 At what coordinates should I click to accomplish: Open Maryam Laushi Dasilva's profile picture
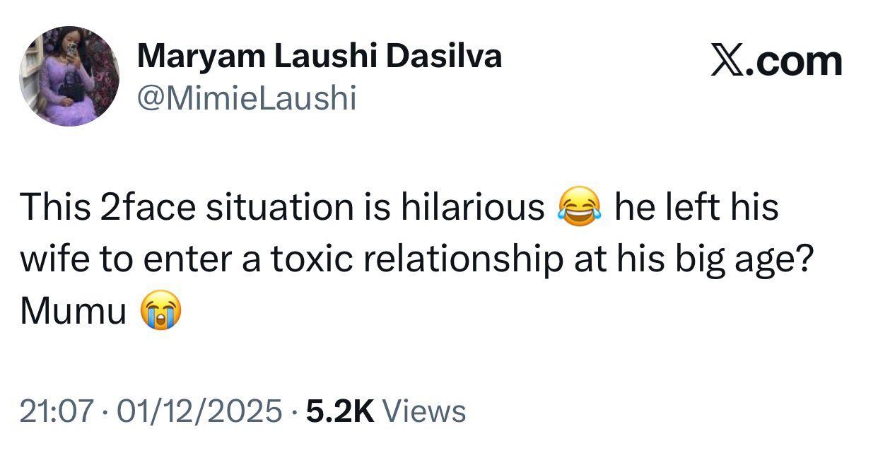click(69, 76)
